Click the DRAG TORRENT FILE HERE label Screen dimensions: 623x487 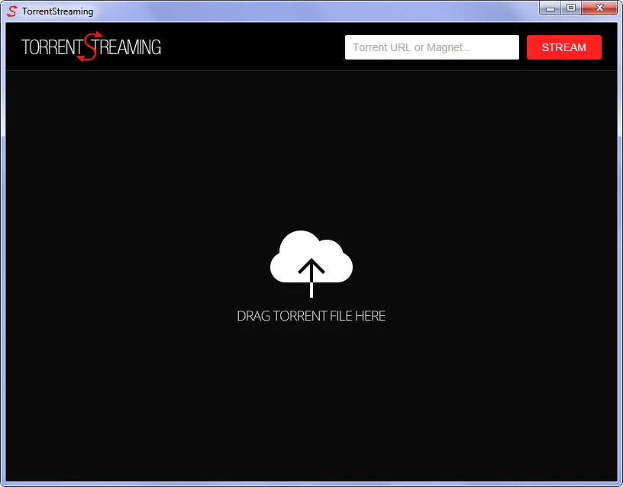pyautogui.click(x=311, y=315)
